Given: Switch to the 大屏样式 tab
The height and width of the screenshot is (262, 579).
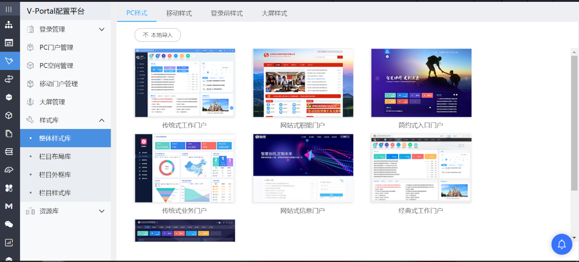Looking at the screenshot, I should (x=274, y=13).
